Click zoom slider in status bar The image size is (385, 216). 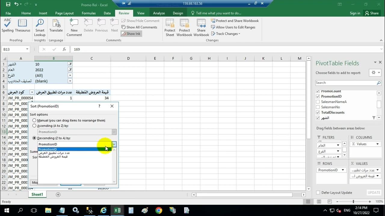click(353, 202)
